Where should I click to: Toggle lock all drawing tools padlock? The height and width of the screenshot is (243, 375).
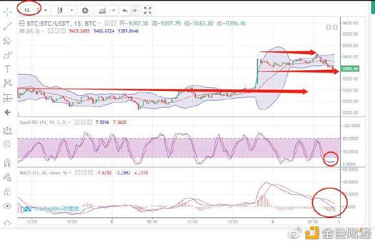point(7,191)
